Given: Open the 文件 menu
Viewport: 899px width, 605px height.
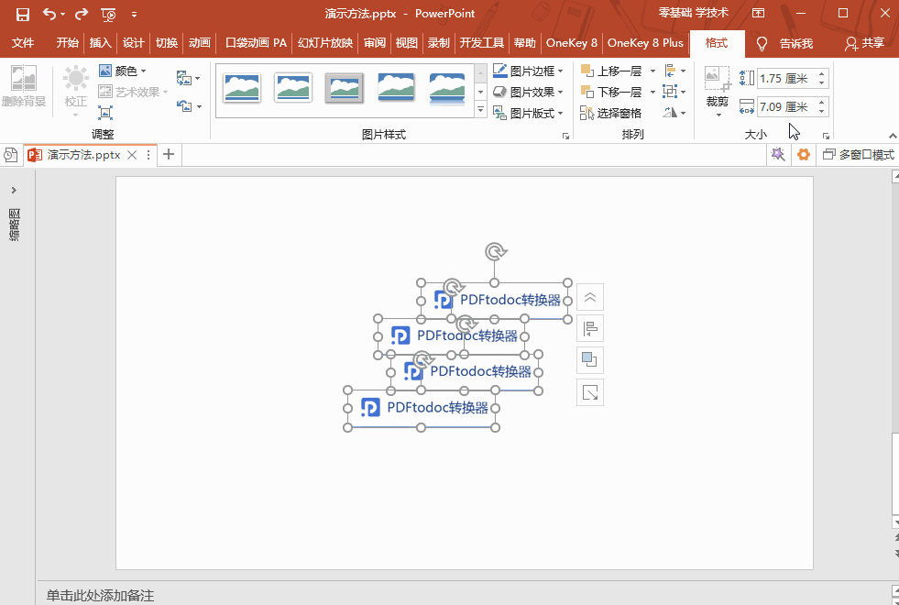Looking at the screenshot, I should (23, 43).
